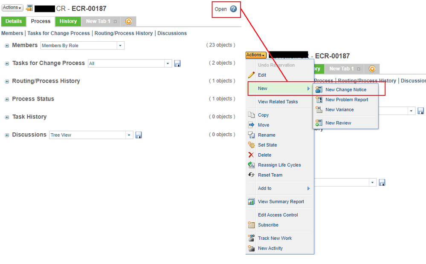Click the Members link in left section links

click(x=12, y=33)
